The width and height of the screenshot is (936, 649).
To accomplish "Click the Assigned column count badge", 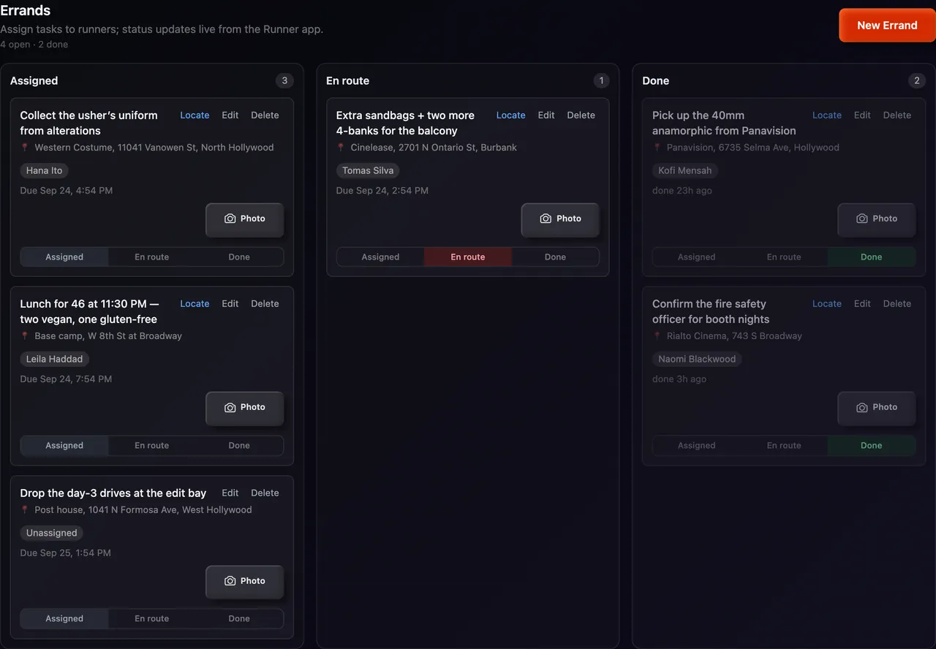I will click(x=284, y=80).
